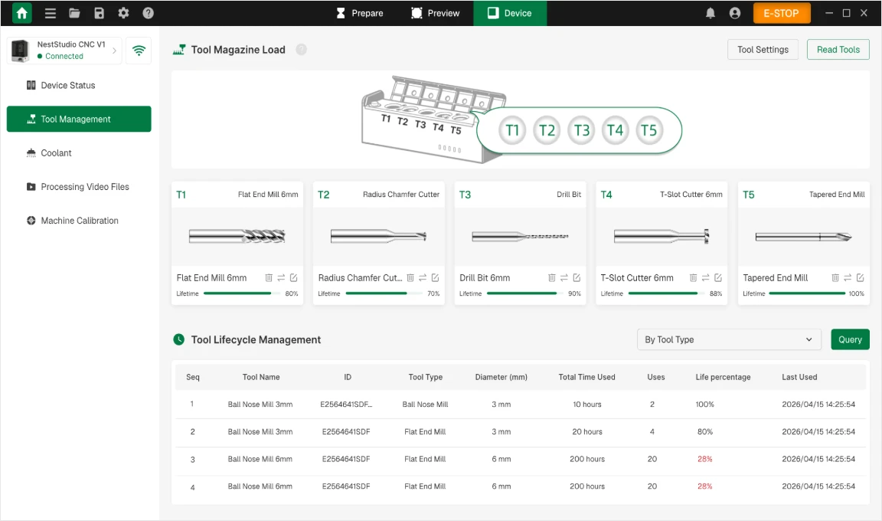
Task: Go to the home screen icon
Action: 22,13
